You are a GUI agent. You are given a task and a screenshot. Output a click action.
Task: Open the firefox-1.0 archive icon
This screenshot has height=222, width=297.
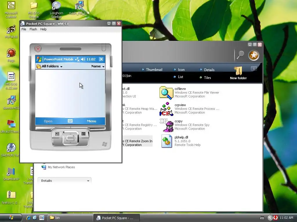pyautogui.click(x=11, y=197)
